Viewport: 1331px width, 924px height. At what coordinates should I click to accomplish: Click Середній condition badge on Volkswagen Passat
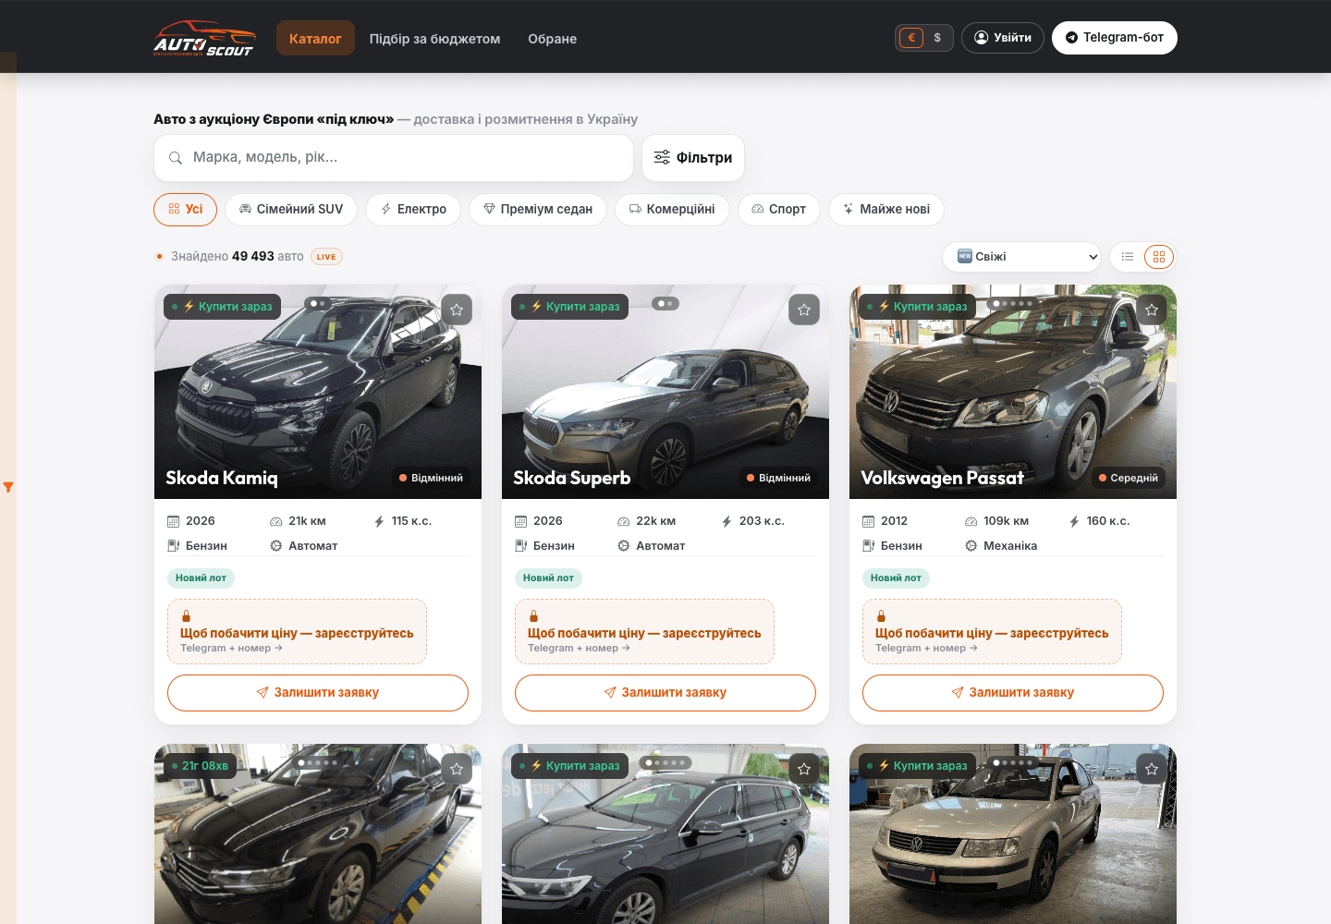tap(1129, 478)
